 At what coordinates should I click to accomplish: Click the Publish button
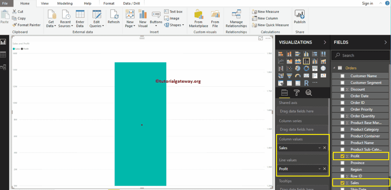click(x=300, y=17)
